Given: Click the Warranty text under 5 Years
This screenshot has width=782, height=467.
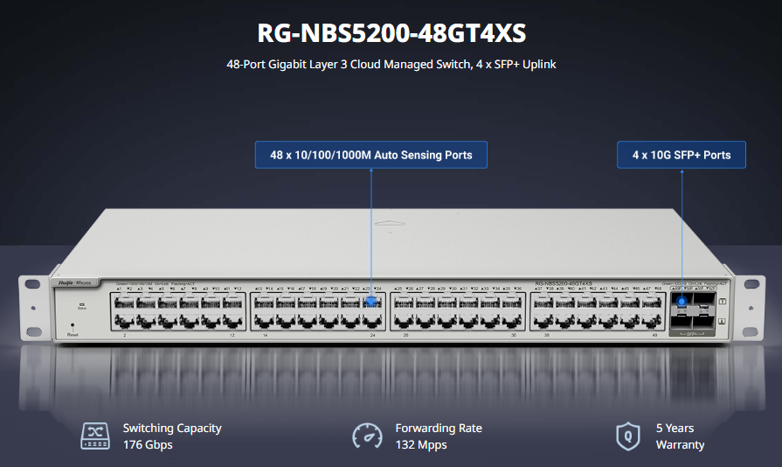Looking at the screenshot, I should [x=681, y=444].
